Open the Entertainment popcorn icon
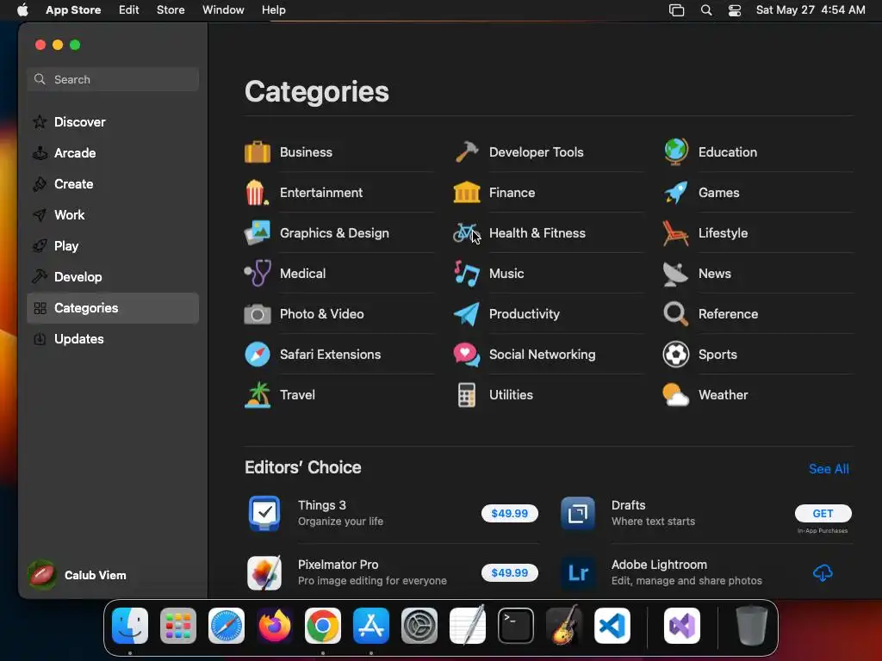Screen dimensions: 882x661 [257, 192]
